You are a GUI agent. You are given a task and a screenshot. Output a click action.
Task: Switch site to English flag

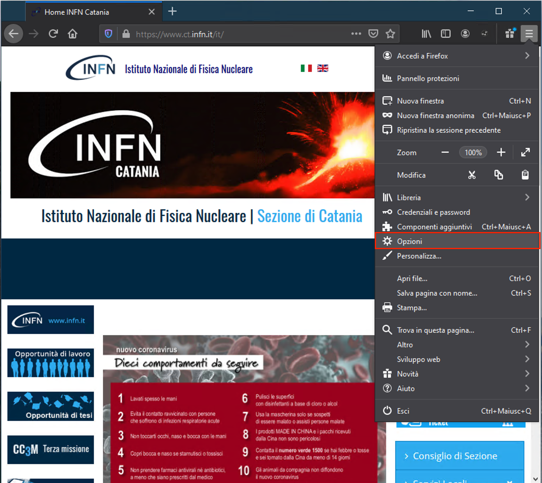pyautogui.click(x=323, y=68)
